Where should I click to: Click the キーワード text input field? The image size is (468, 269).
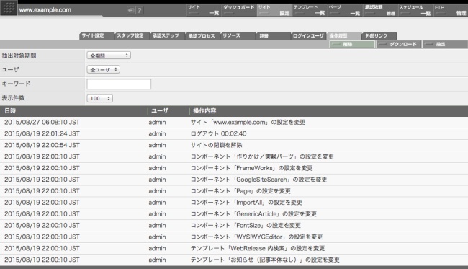(x=119, y=84)
